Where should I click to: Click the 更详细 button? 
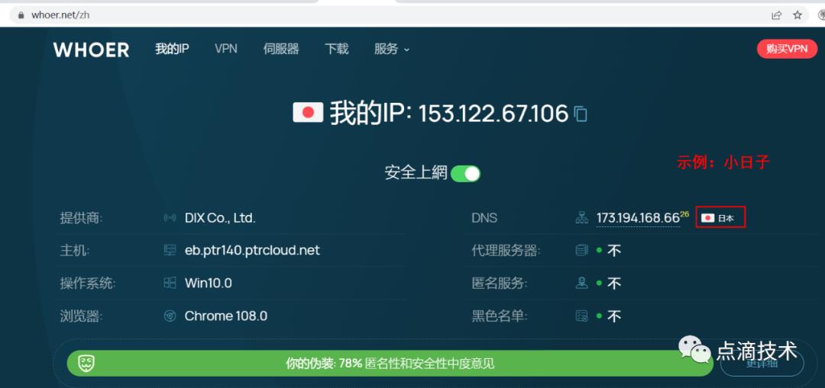click(762, 364)
